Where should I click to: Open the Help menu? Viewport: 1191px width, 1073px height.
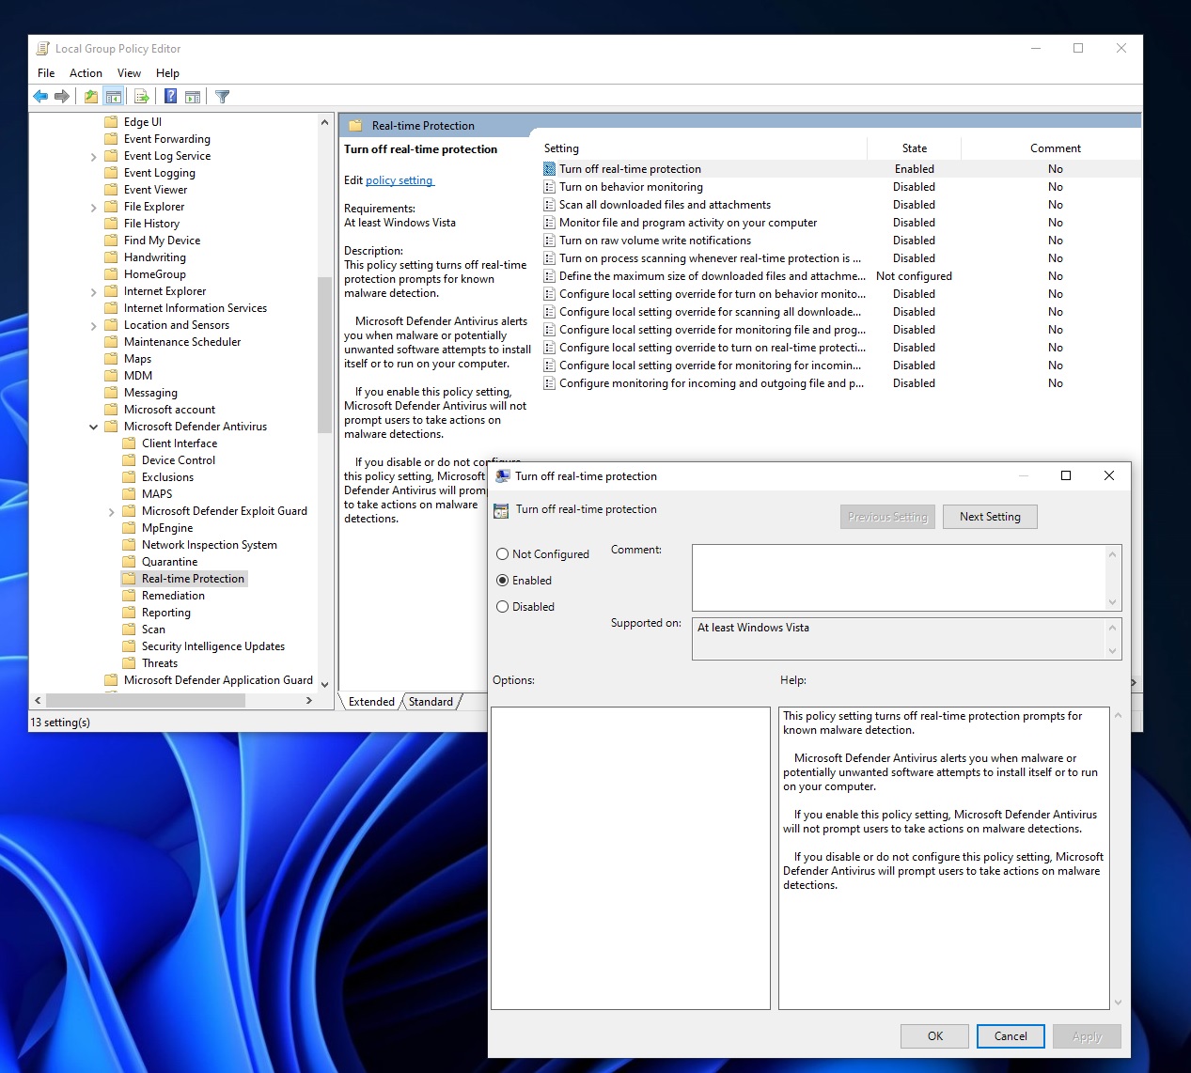(x=167, y=73)
